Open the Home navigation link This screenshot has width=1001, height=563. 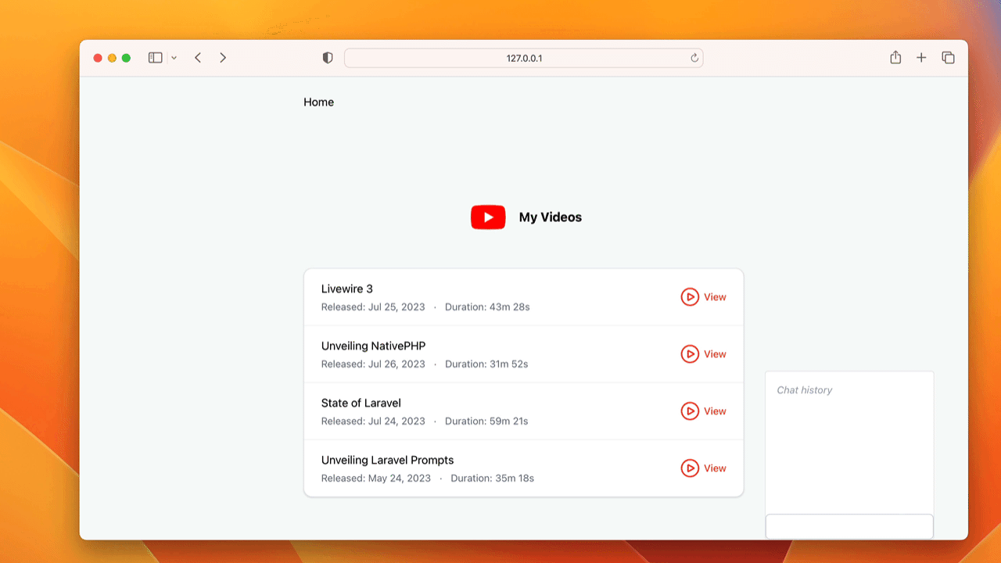pos(318,102)
